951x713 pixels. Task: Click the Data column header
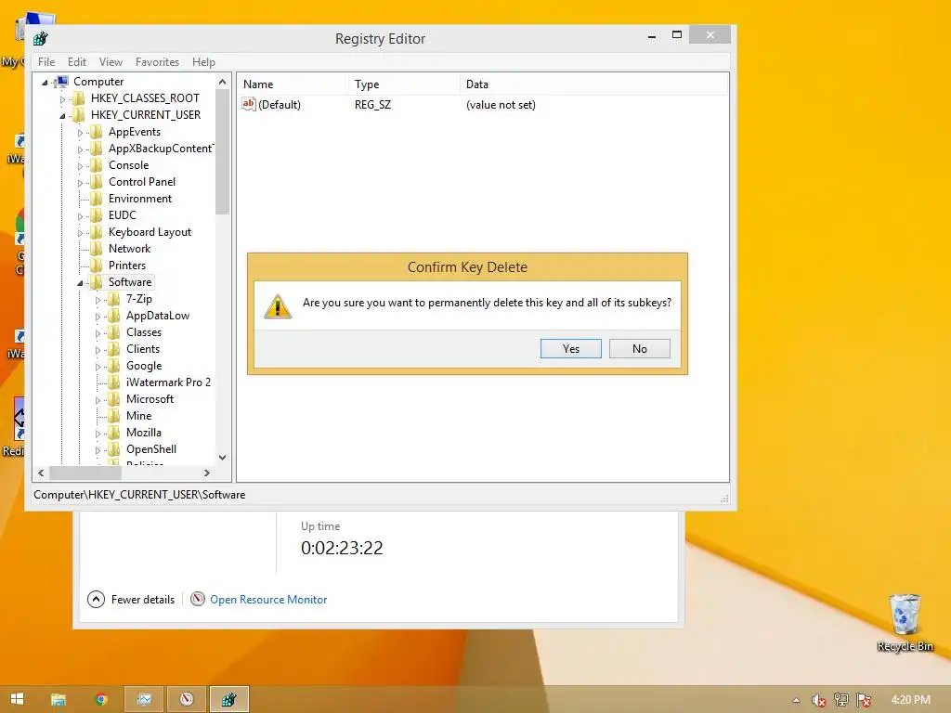[x=593, y=84]
